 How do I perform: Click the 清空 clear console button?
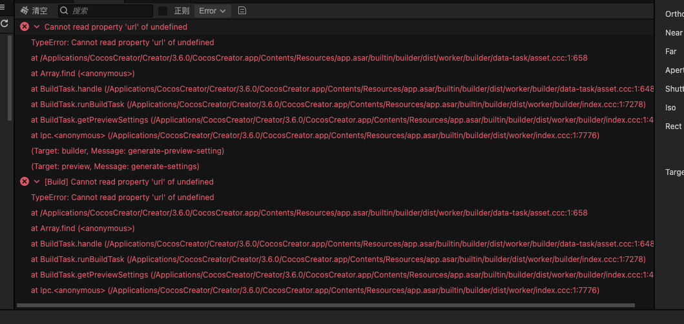pos(34,11)
